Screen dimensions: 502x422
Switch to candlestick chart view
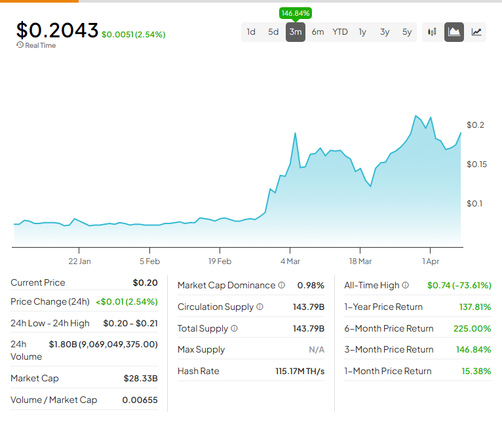[x=432, y=31]
